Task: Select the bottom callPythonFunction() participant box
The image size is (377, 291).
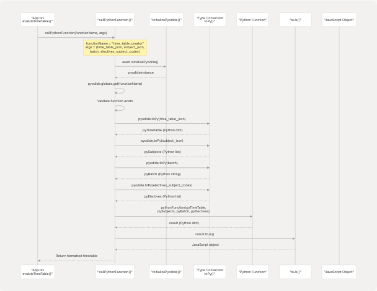Action: (x=115, y=271)
